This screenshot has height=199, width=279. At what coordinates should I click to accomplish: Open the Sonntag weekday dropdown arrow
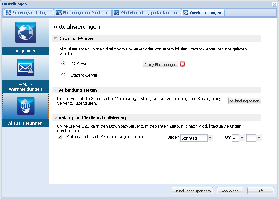coord(210,138)
